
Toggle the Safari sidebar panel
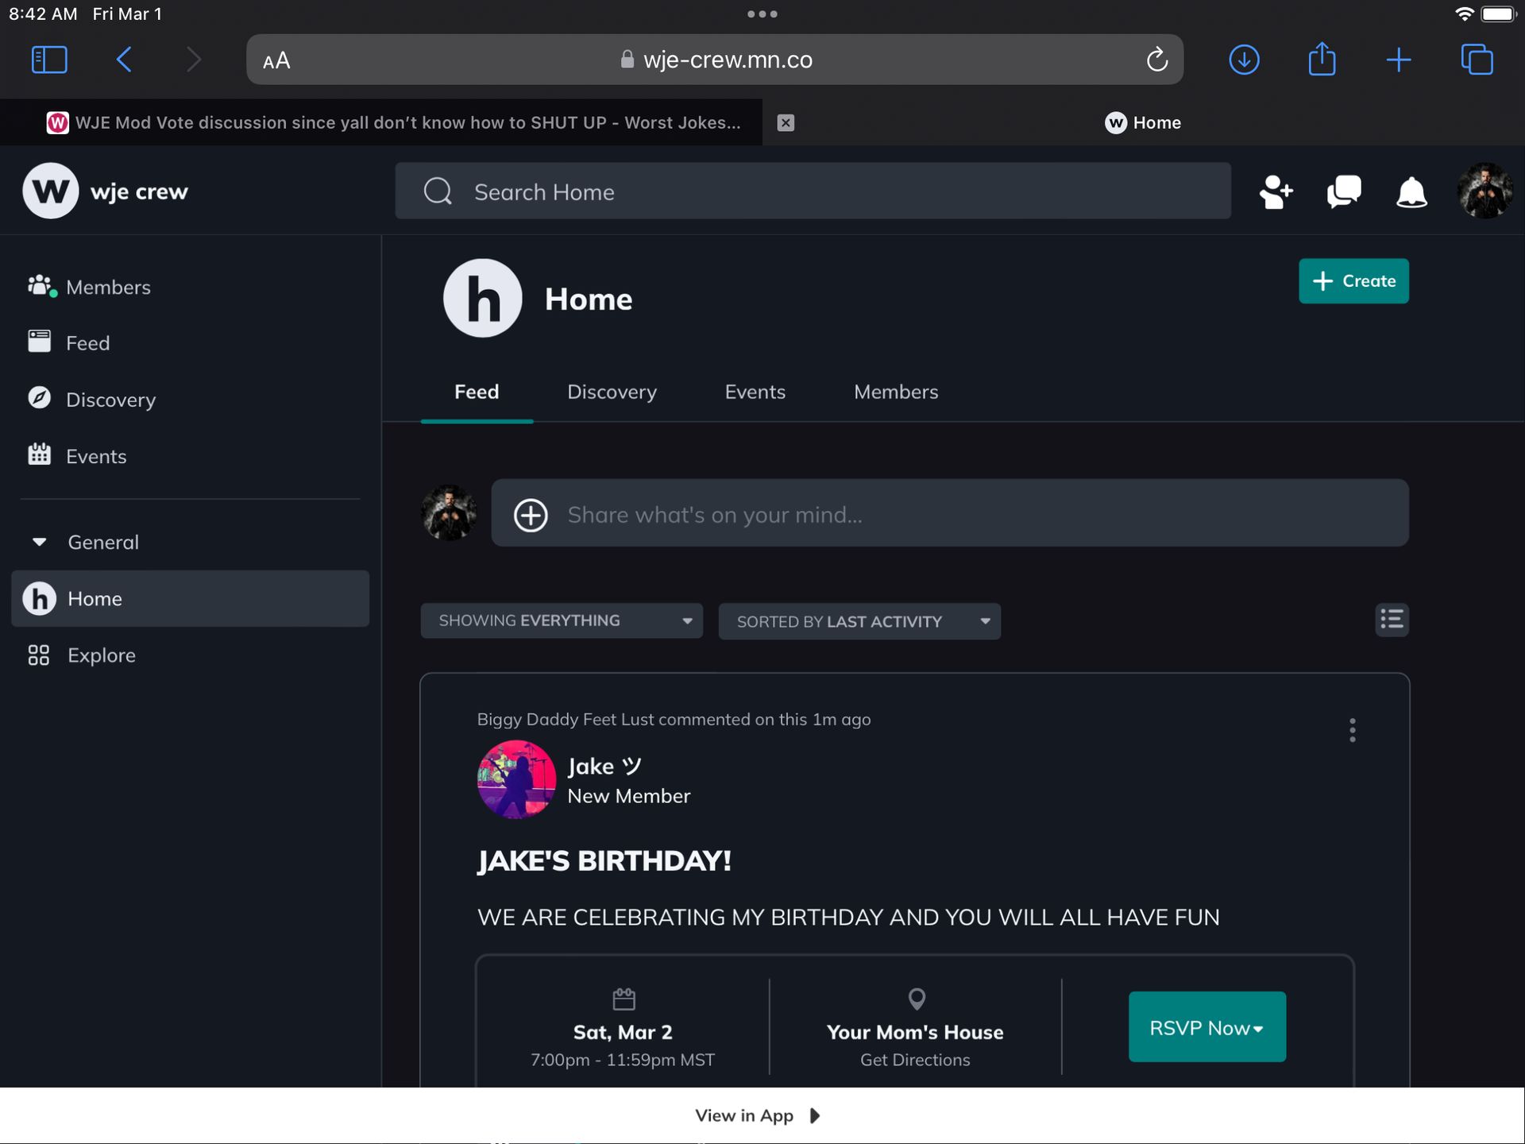pyautogui.click(x=49, y=60)
